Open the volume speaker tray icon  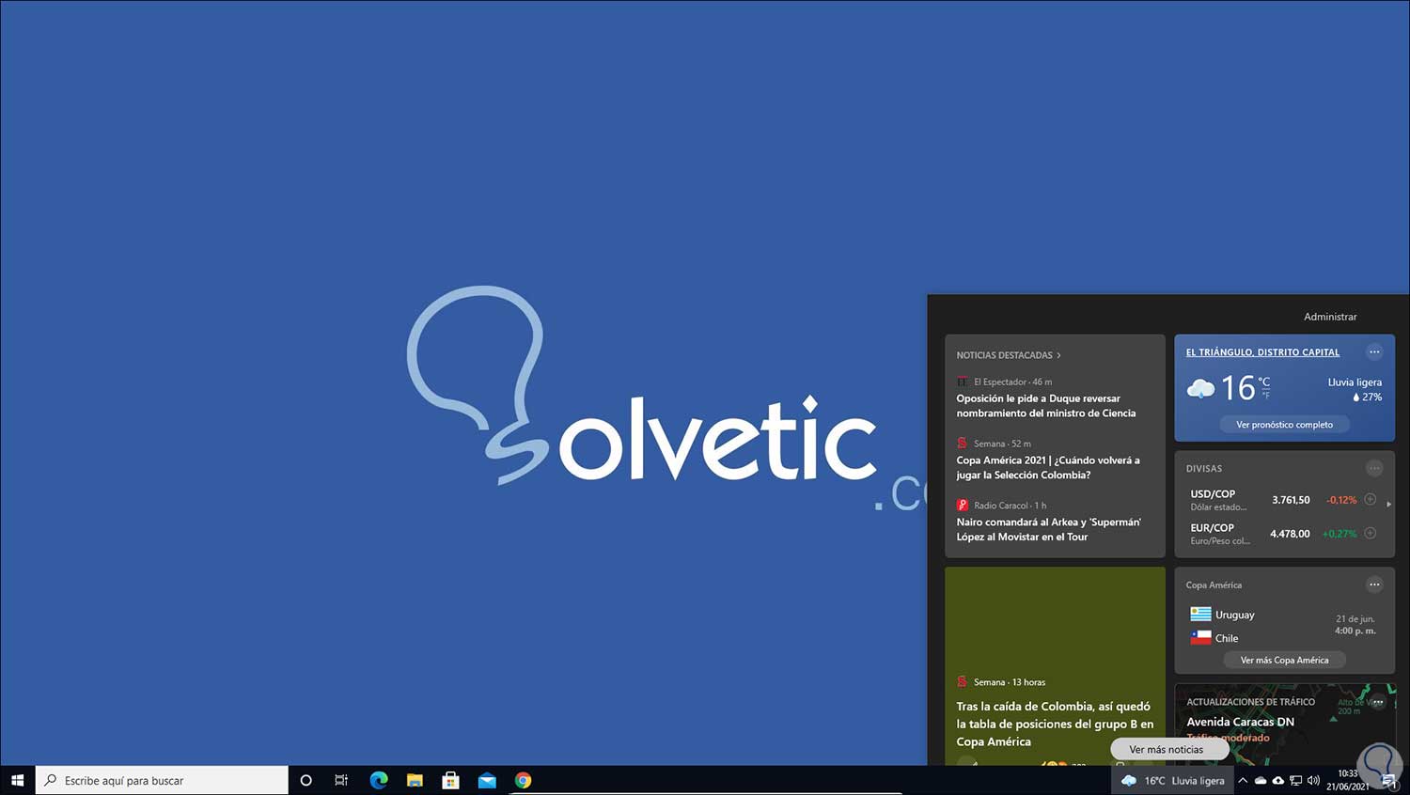1313,780
